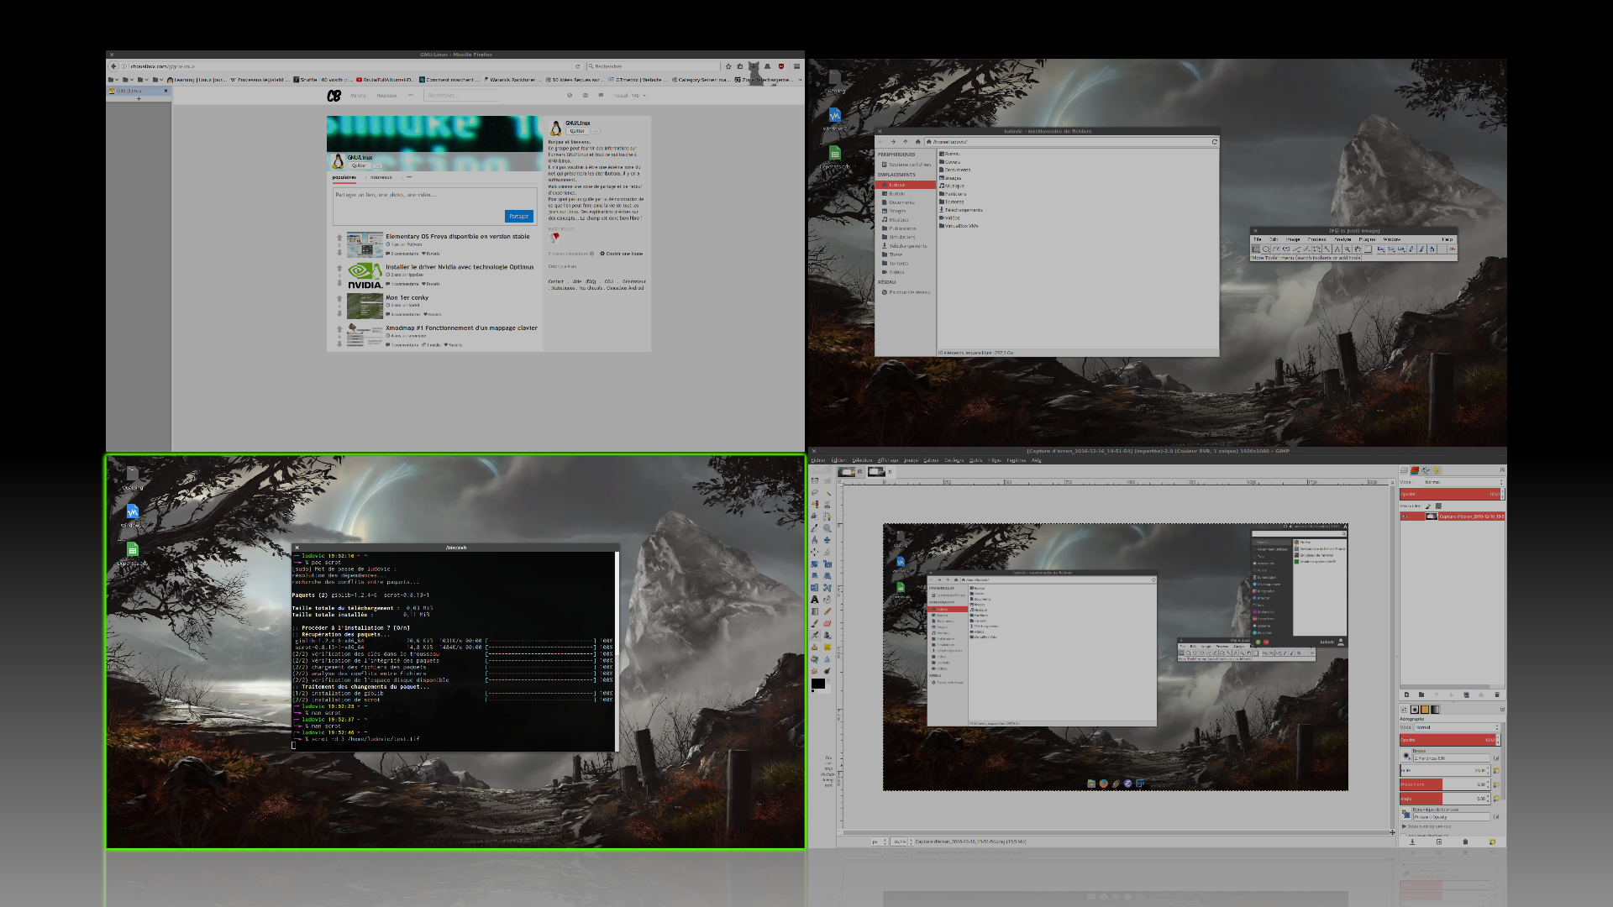Adjust the GIMP airbrush Taille slider
1613x907 pixels.
(1444, 770)
